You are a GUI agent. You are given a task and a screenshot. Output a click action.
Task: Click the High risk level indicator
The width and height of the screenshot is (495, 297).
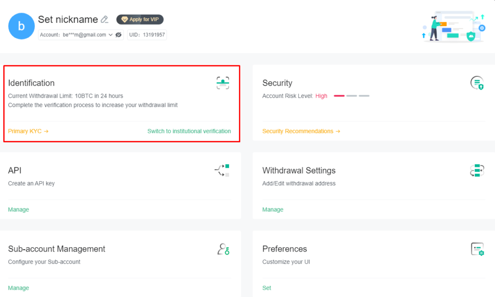click(321, 96)
